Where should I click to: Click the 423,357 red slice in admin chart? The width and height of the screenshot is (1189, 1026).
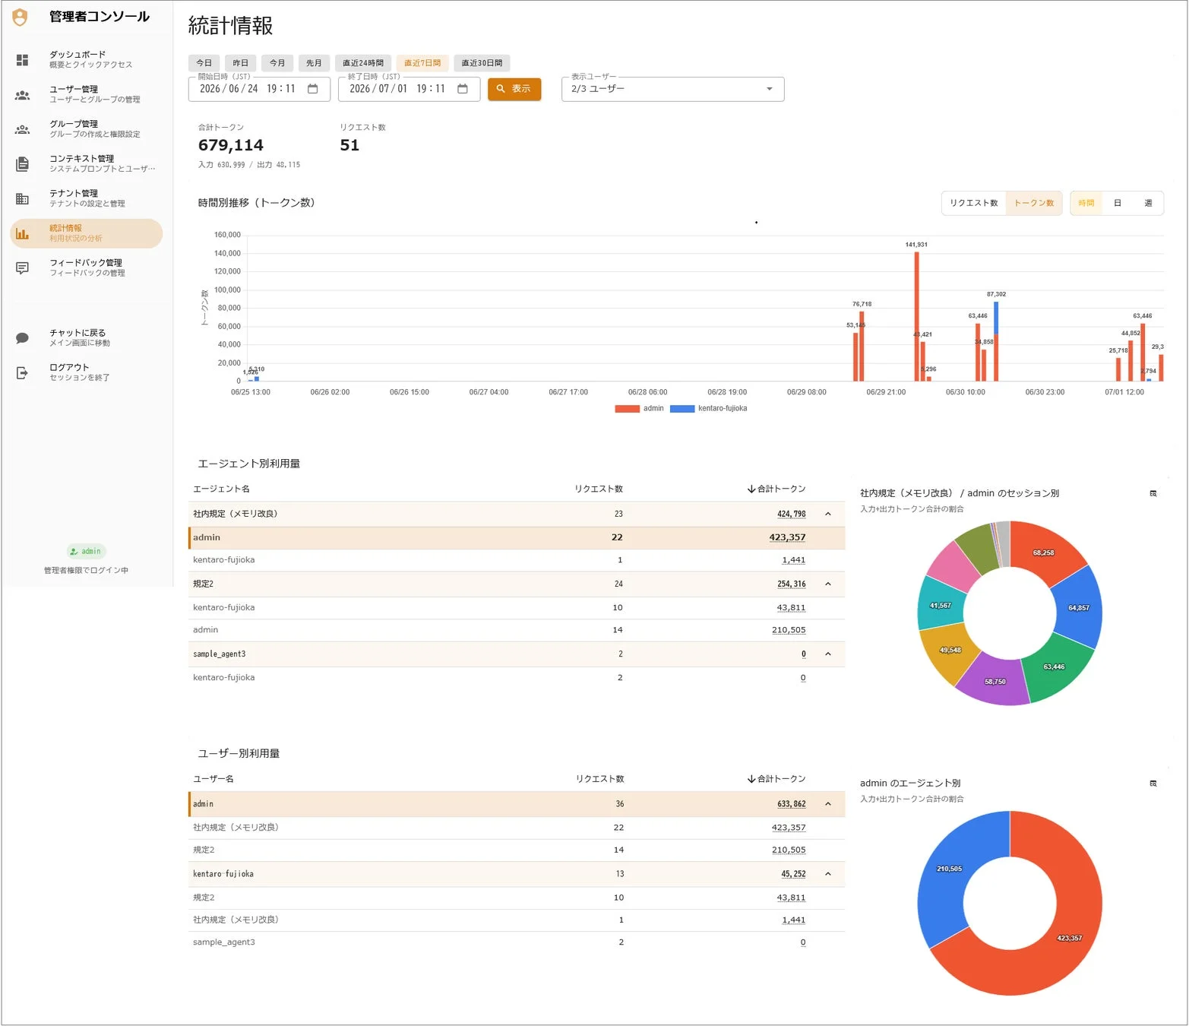(x=1069, y=938)
